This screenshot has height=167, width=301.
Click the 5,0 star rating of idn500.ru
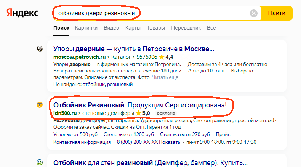pyautogui.click(x=143, y=113)
